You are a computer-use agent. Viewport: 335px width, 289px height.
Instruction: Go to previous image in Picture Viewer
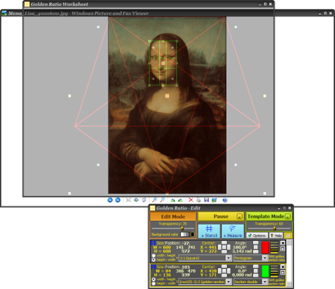pyautogui.click(x=110, y=200)
